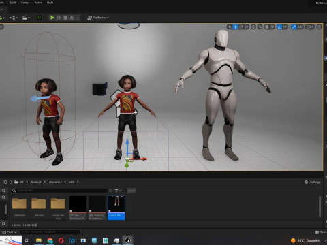This screenshot has width=327, height=245.
Task: Open the content browser filter dropdown
Action: click(119, 191)
